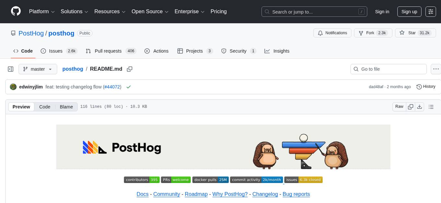Open the Changelog link
Viewport: 441px width, 203px height.
pos(265,194)
